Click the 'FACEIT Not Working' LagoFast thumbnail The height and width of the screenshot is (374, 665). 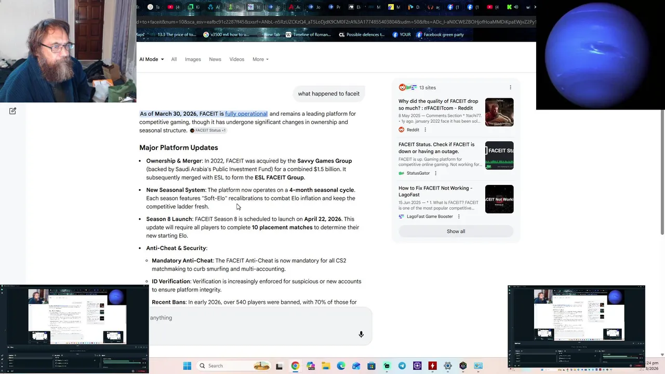tap(499, 199)
